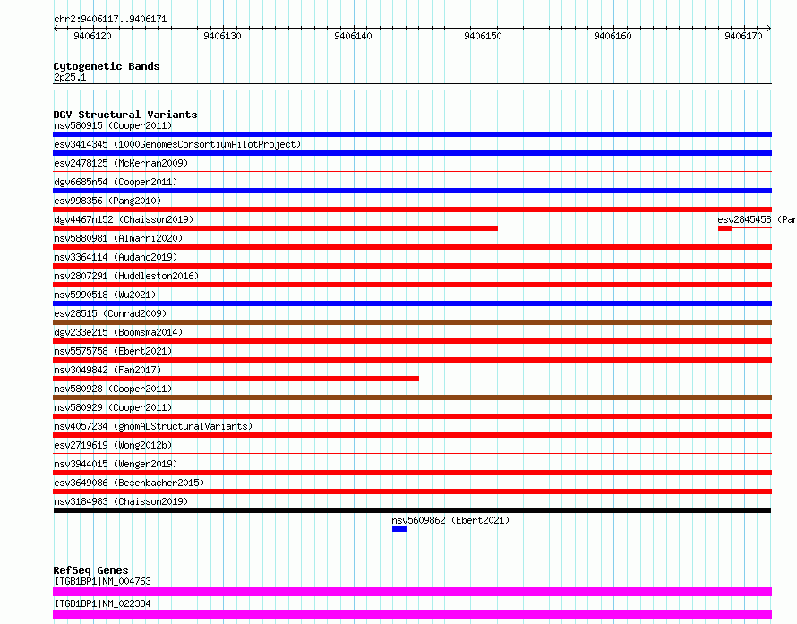Screen dimensions: 797x624
Task: Click the nsv580915 (Cooper2011) blue variant bar
Action: pos(412,134)
